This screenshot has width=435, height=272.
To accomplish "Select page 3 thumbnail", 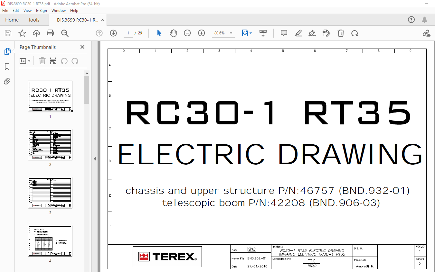I will (50, 193).
